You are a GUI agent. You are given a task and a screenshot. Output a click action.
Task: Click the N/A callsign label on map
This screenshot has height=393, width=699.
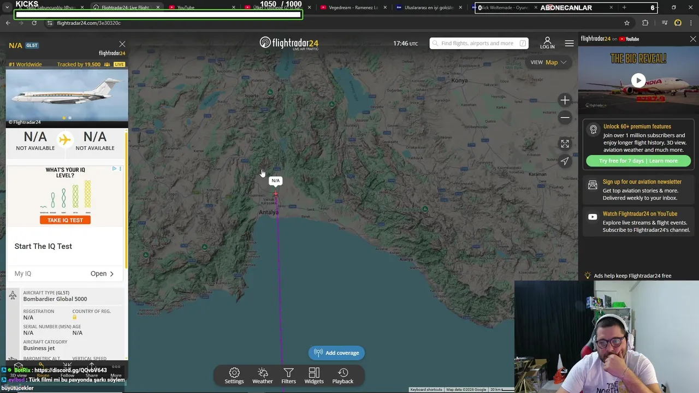pyautogui.click(x=276, y=181)
